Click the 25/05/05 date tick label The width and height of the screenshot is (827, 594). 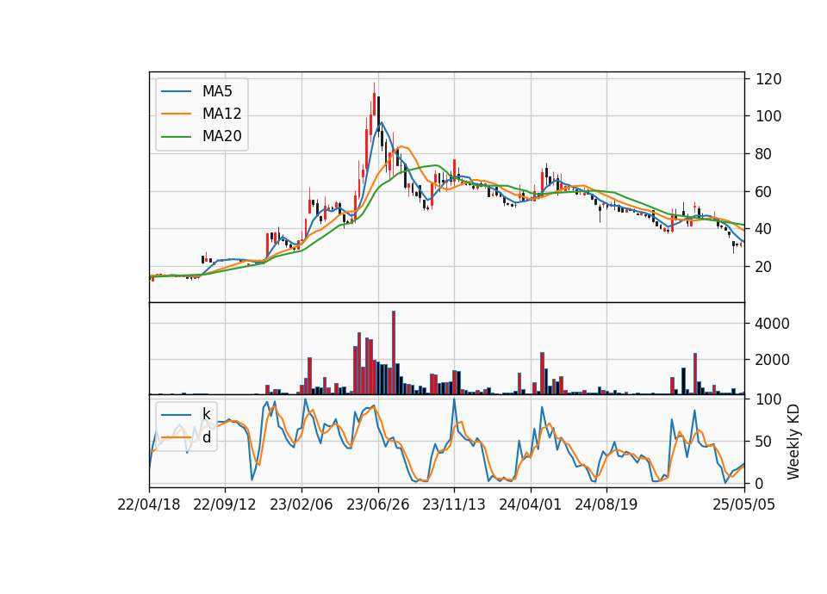pos(744,504)
